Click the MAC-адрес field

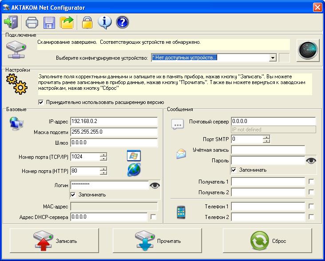[x=114, y=206]
